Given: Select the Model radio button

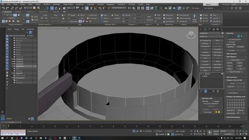Looking at the screenshot, I should 203,101.
